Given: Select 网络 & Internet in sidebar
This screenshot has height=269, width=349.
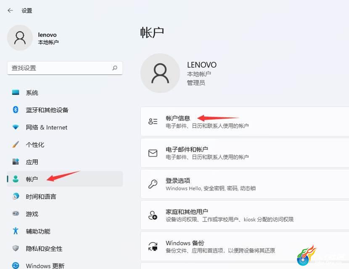Looking at the screenshot, I should (65, 127).
